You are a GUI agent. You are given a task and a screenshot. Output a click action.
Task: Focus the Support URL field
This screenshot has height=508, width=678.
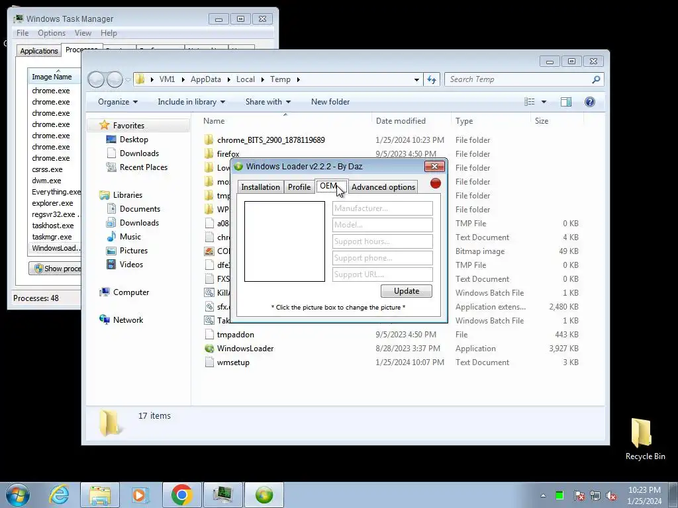coord(382,275)
